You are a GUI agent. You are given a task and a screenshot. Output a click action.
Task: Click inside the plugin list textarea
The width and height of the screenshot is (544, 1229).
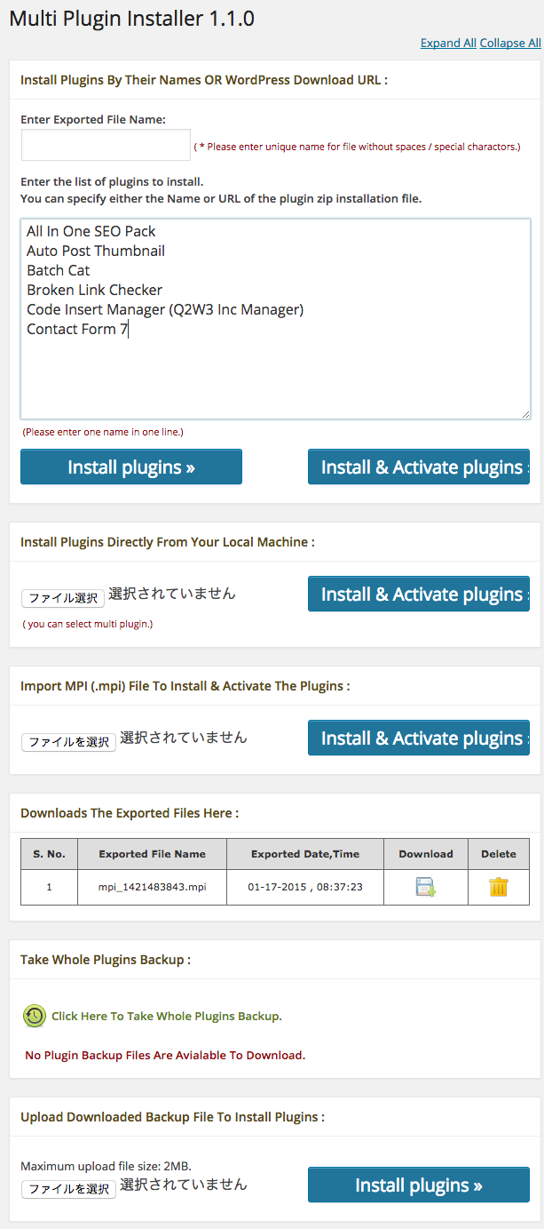click(275, 319)
